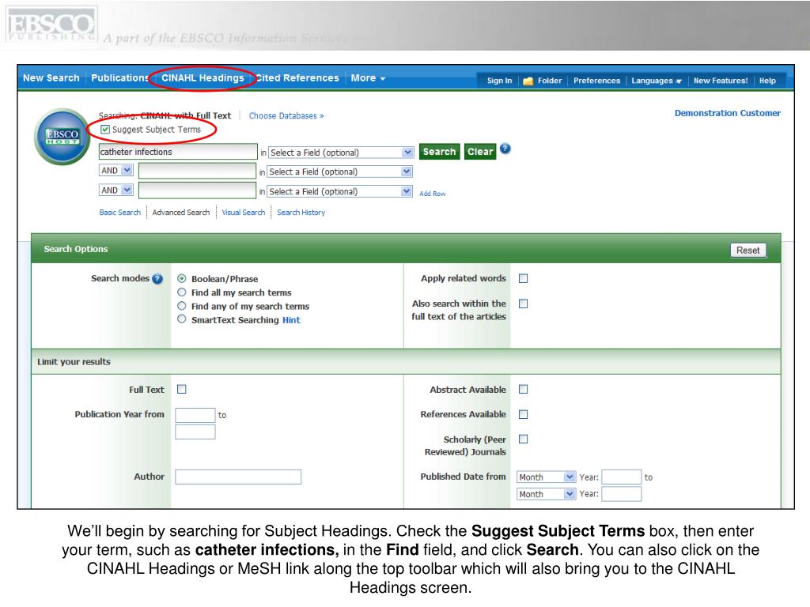Click the SmartText Hint link
Image resolution: width=810 pixels, height=607 pixels.
291,320
